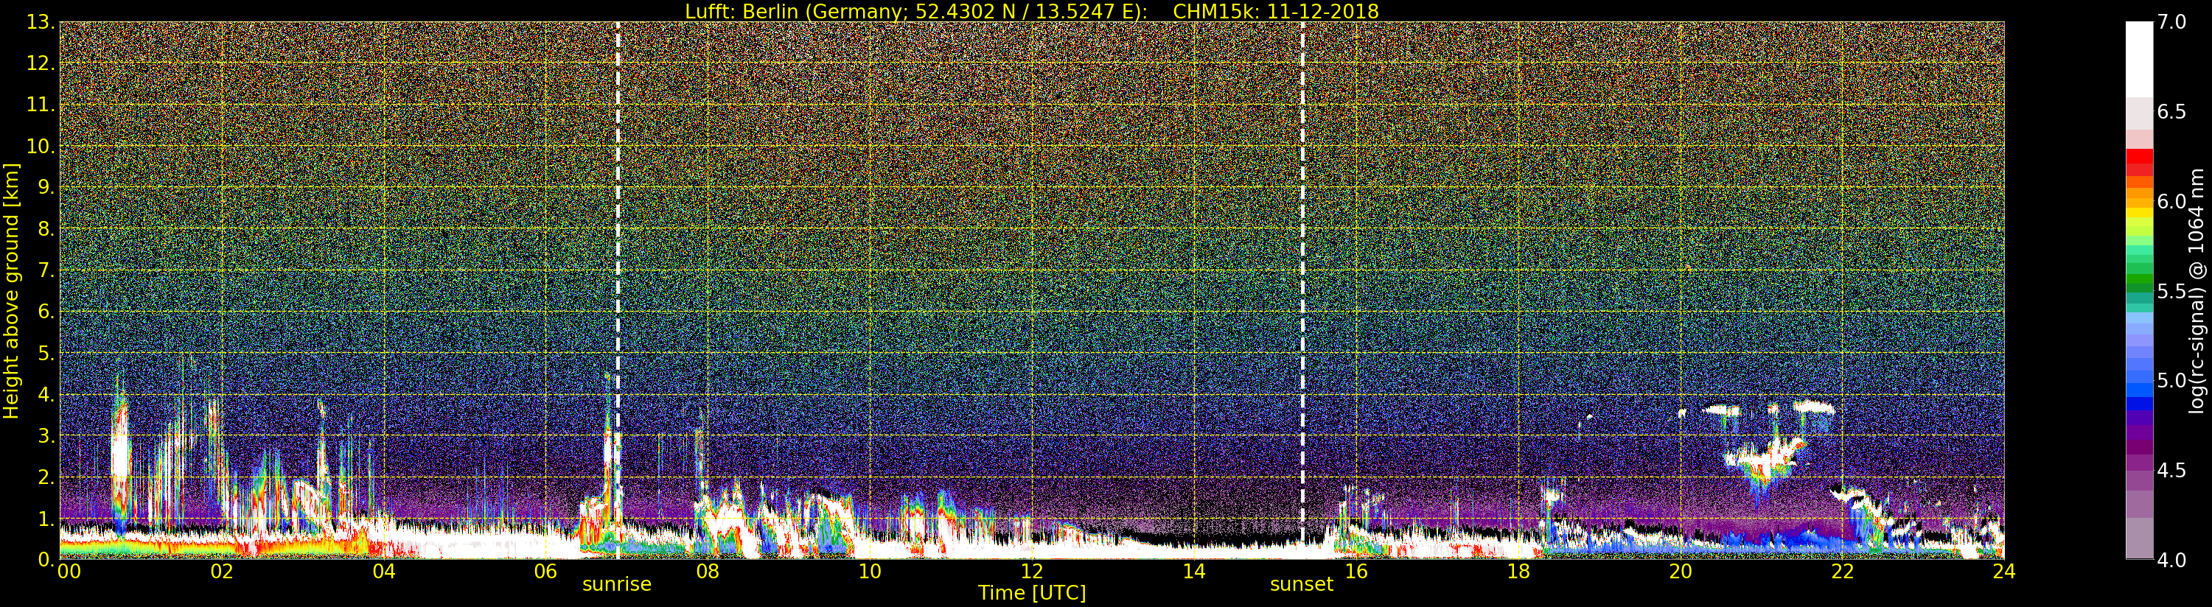The height and width of the screenshot is (607, 2212).
Task: Click the colorbar tick value '4.5'
Action: (2171, 471)
